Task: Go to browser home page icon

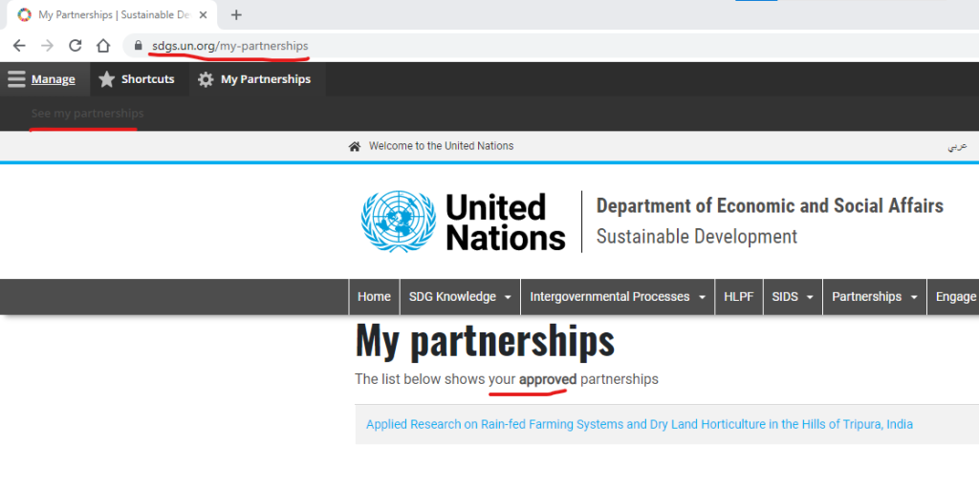Action: (x=103, y=46)
